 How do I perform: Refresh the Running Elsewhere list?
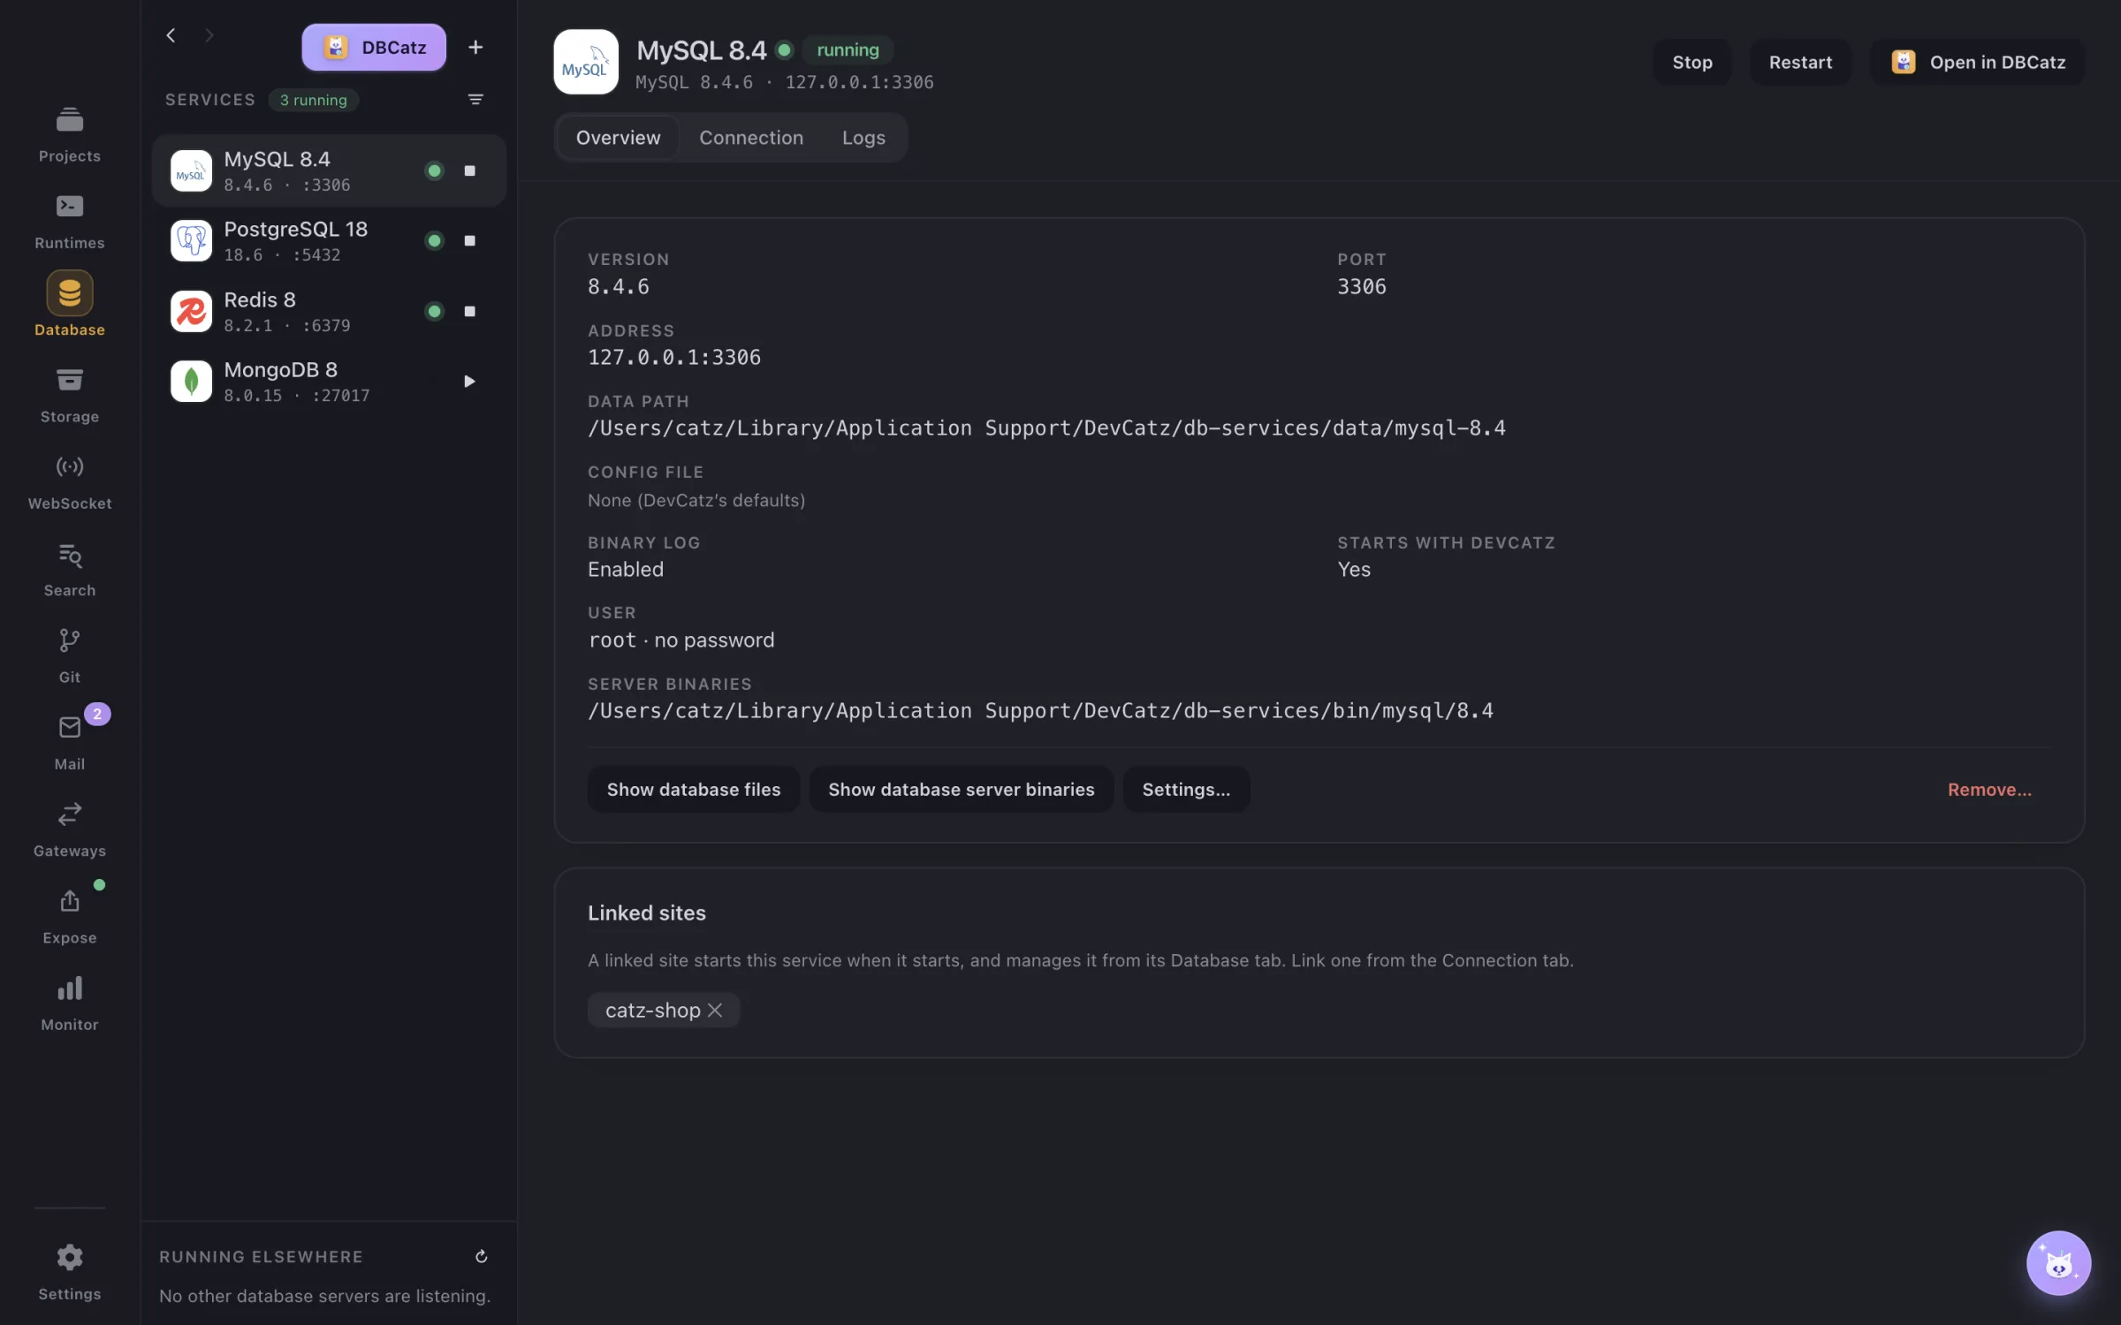482,1256
